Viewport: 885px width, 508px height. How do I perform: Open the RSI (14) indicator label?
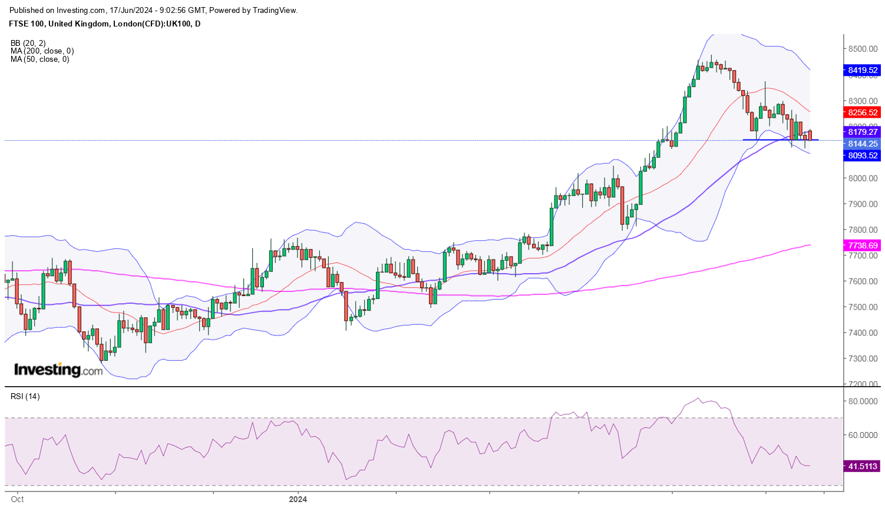[x=25, y=396]
